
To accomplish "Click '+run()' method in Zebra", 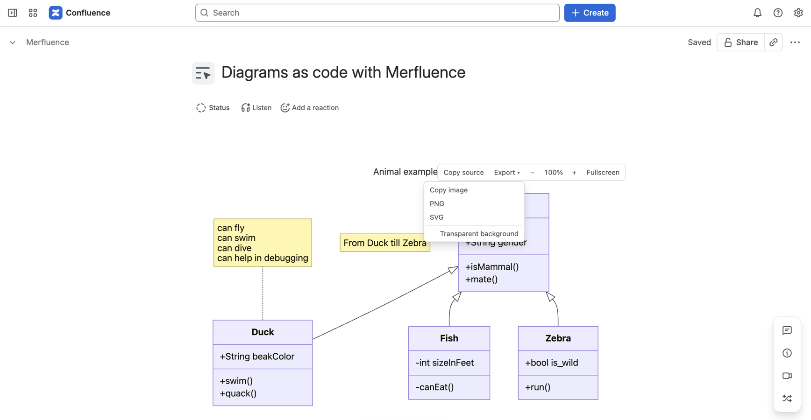I will 538,387.
